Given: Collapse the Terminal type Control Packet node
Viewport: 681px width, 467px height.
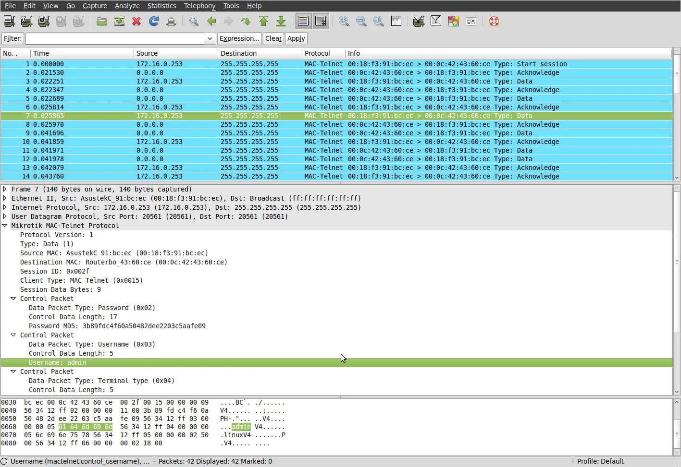Looking at the screenshot, I should [13, 371].
